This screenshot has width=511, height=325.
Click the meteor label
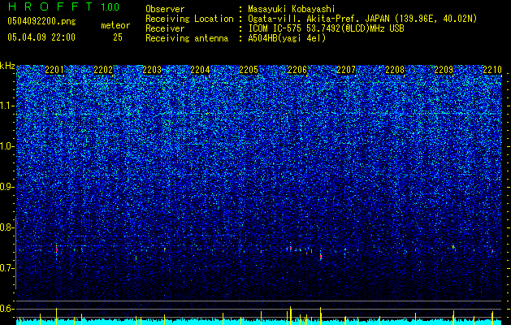[115, 25]
